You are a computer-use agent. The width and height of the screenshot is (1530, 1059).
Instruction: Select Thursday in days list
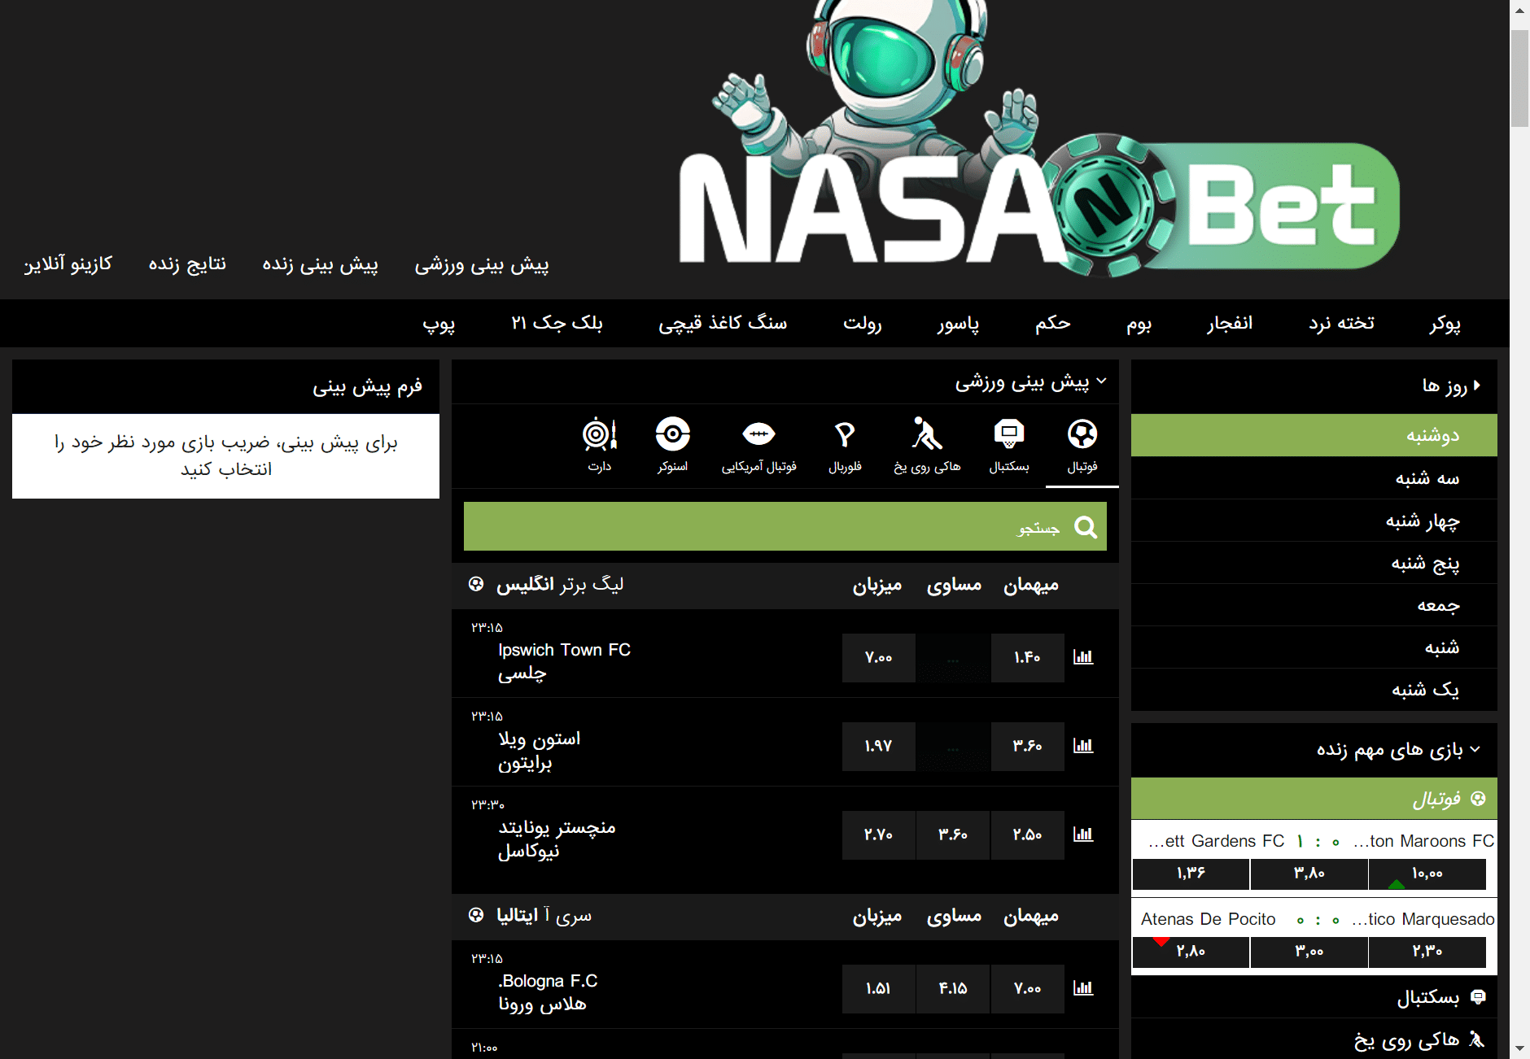tap(1314, 562)
